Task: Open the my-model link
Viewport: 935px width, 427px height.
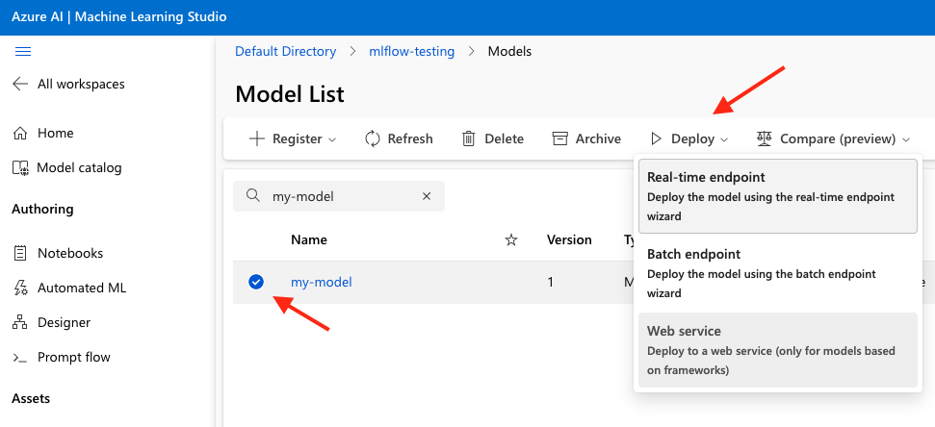Action: pos(322,282)
